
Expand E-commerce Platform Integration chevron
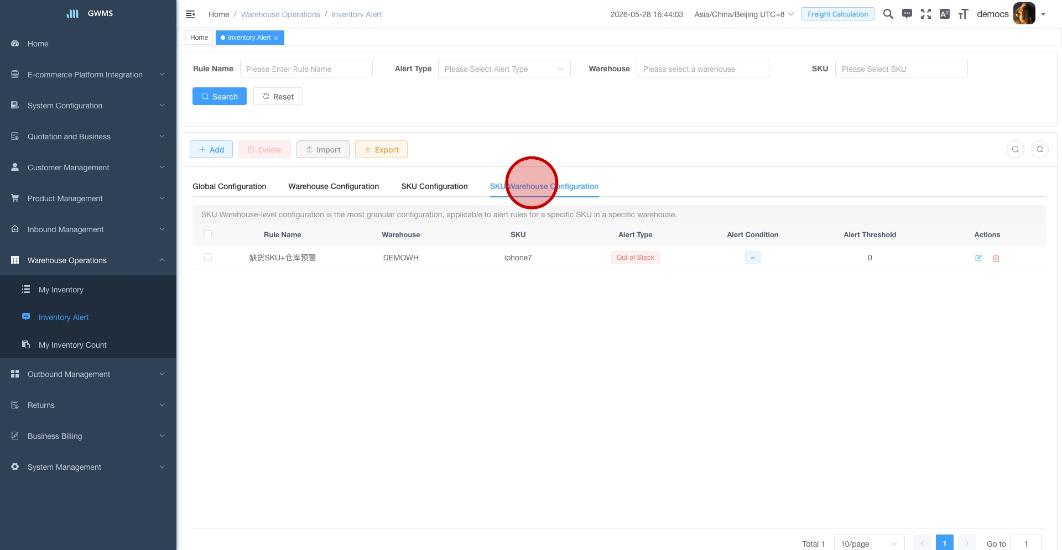pos(162,74)
